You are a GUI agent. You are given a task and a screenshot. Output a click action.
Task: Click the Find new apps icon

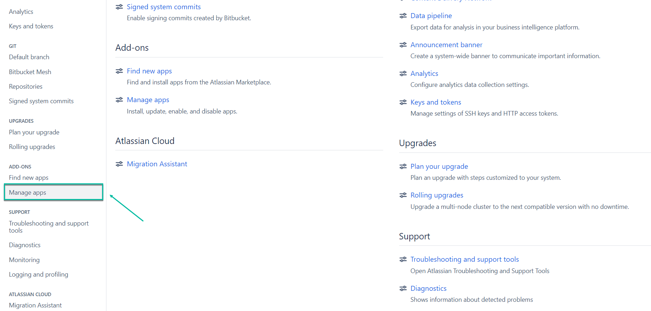(119, 71)
